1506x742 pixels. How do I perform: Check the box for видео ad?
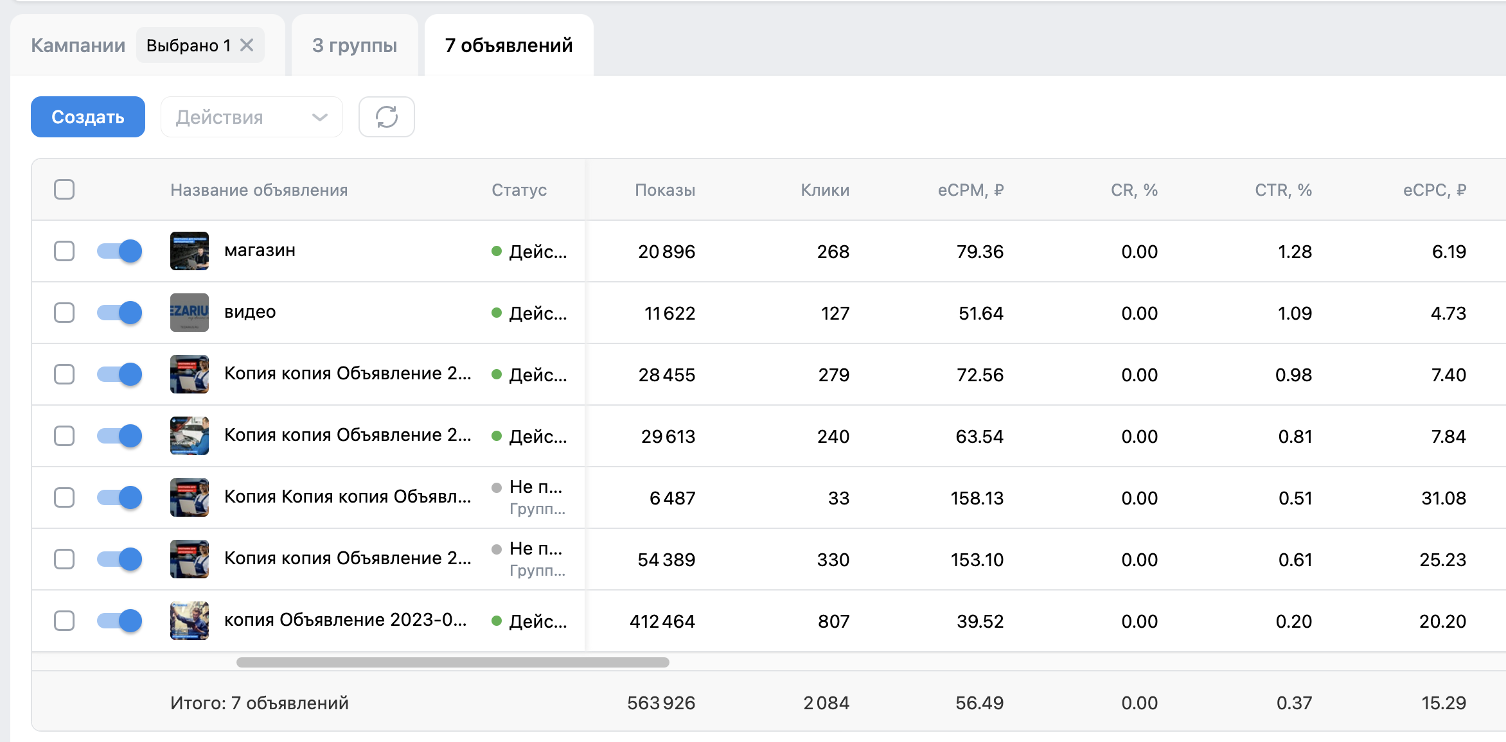(64, 313)
